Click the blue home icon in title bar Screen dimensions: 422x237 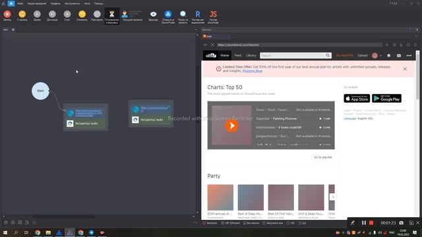(11, 3)
